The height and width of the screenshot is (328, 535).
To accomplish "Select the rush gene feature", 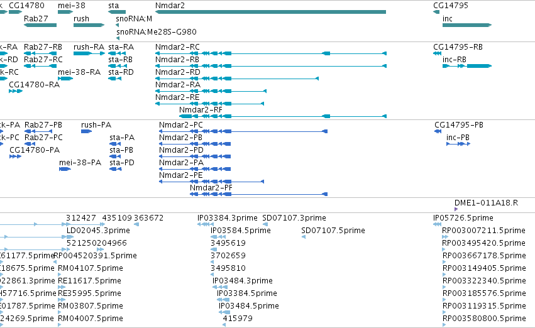I will point(89,25).
